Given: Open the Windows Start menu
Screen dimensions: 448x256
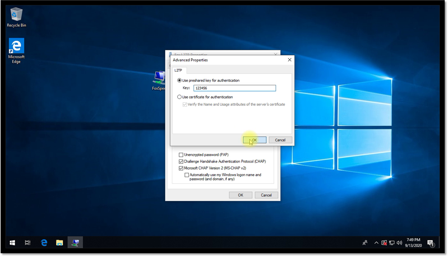Looking at the screenshot, I should click(12, 242).
